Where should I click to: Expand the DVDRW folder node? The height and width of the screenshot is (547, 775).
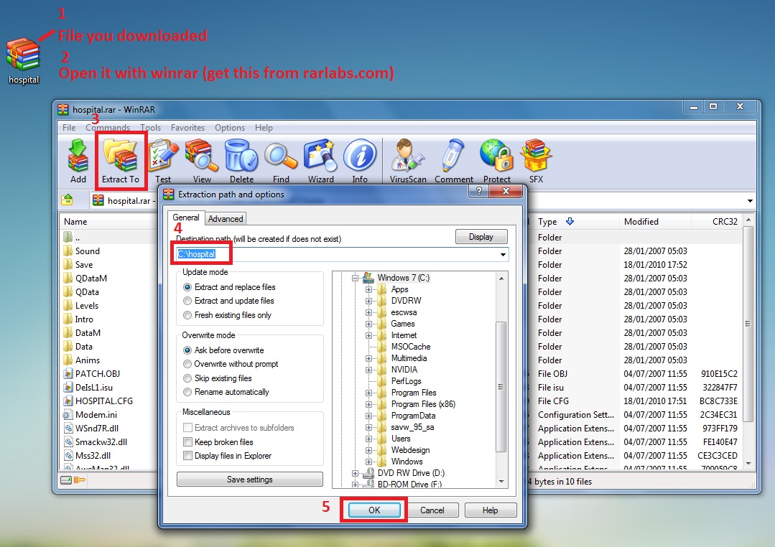coord(368,301)
